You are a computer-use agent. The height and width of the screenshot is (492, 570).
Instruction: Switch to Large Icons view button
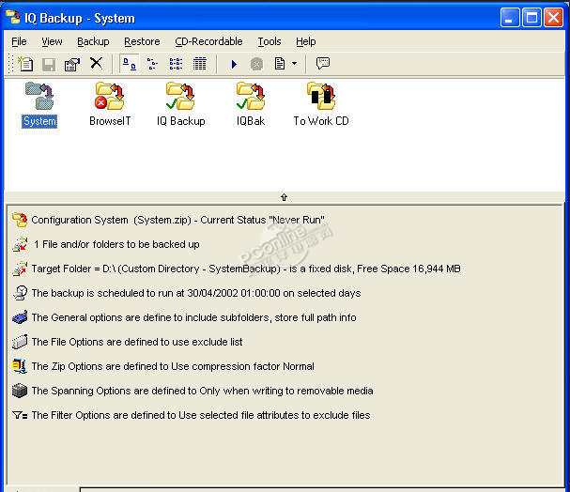coord(129,64)
